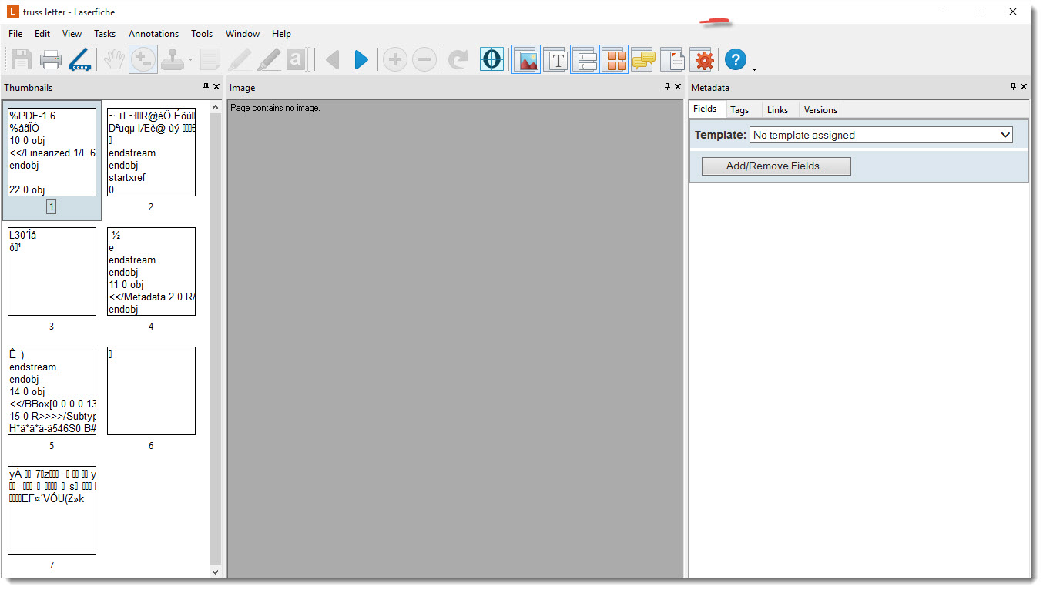Expand the toolbar overflow arrow after help

754,69
